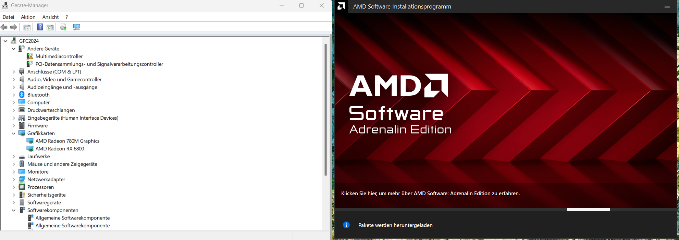Image resolution: width=679 pixels, height=240 pixels.
Task: Click 'Pakete werden heruntergeladen' status text
Action: 395,225
